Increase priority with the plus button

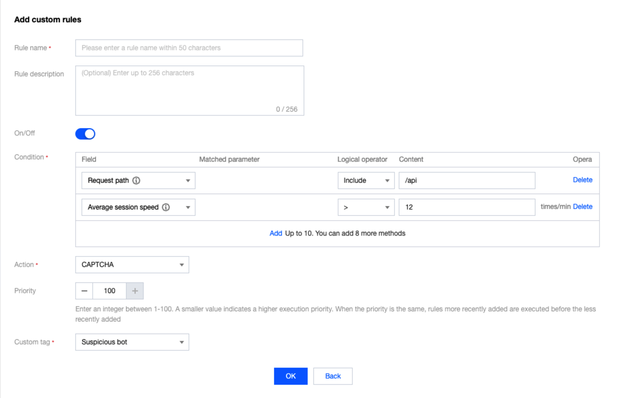[135, 291]
